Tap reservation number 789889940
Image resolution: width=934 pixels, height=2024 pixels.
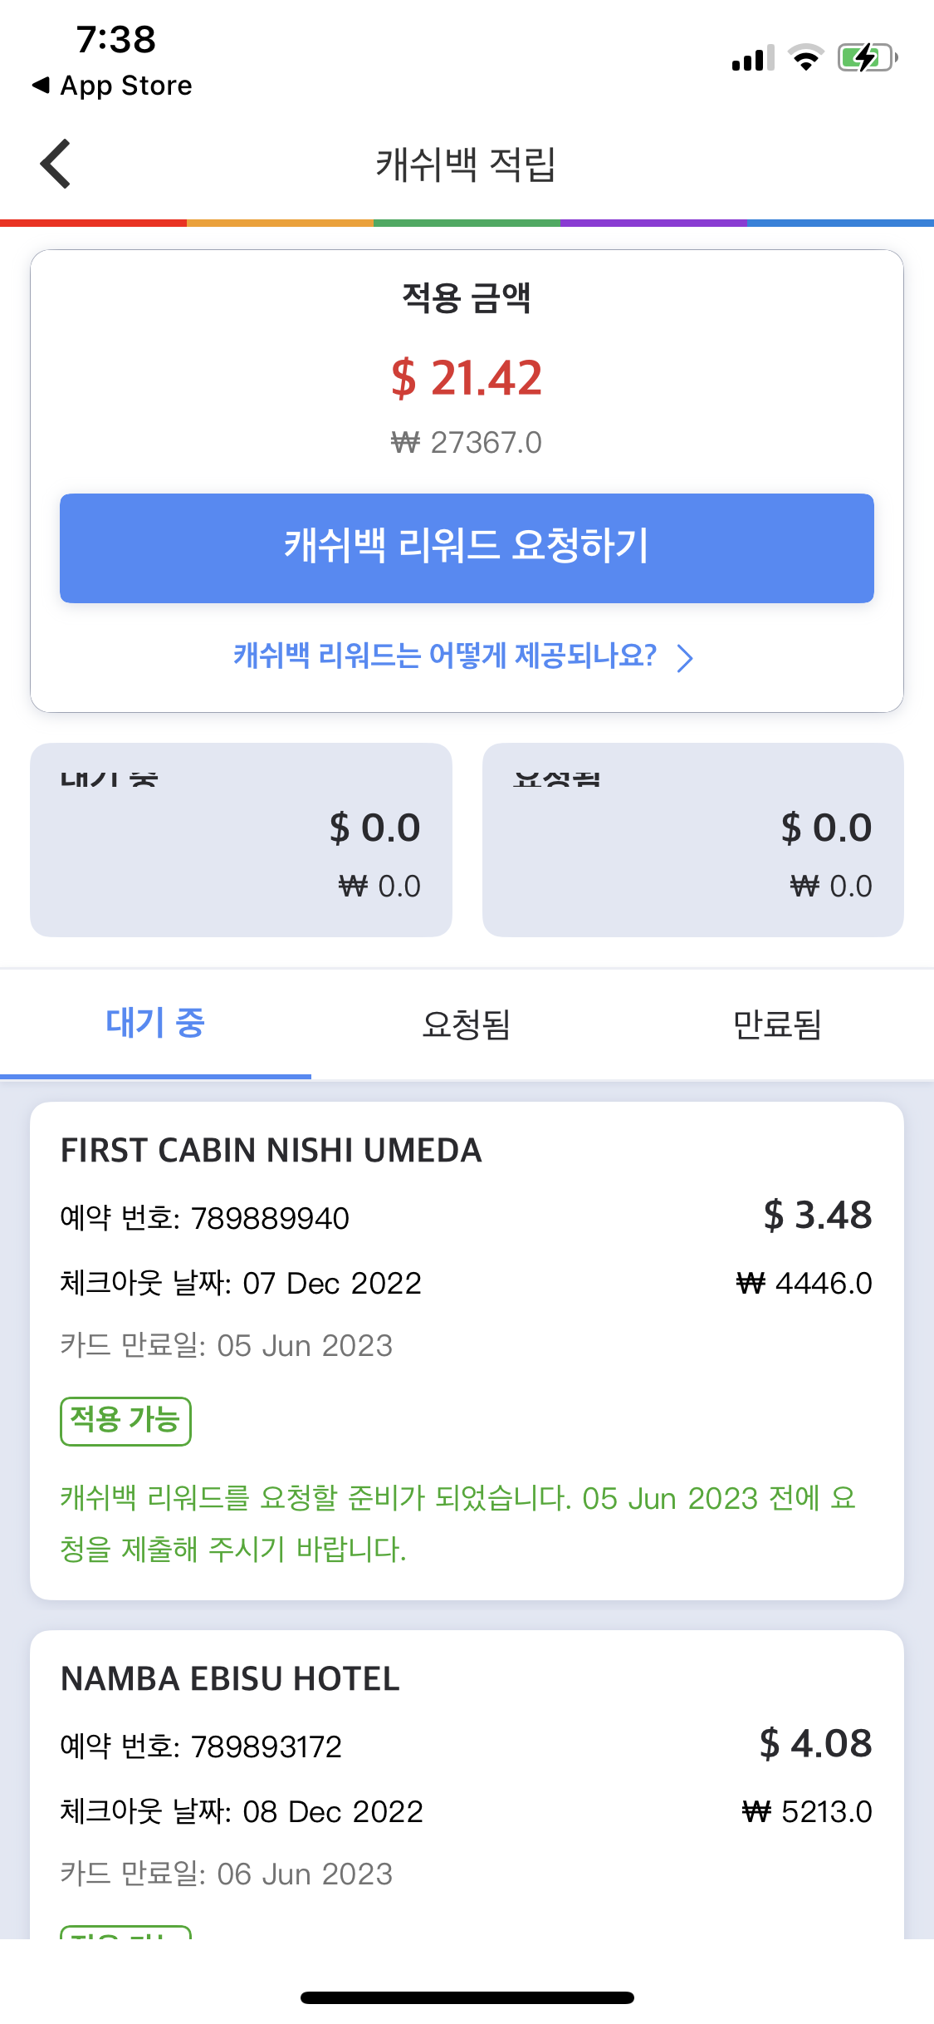click(x=270, y=1219)
